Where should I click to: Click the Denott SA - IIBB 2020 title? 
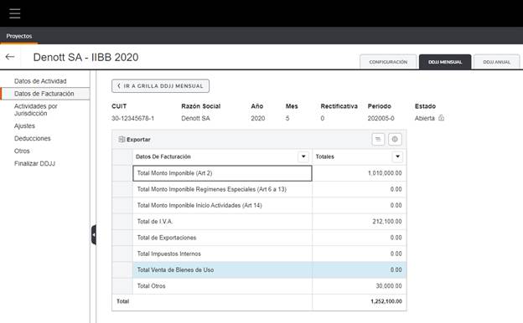pos(85,57)
